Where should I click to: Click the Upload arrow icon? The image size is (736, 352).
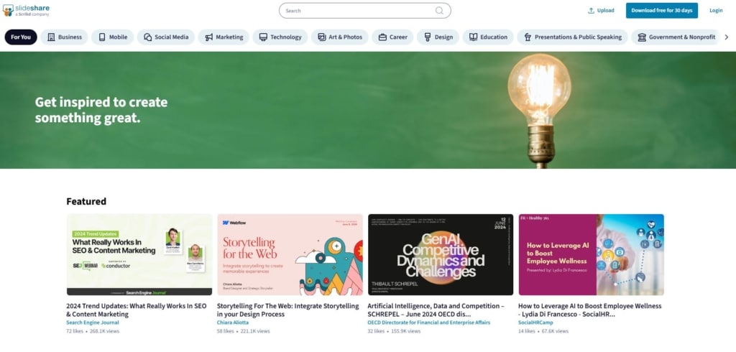point(591,10)
